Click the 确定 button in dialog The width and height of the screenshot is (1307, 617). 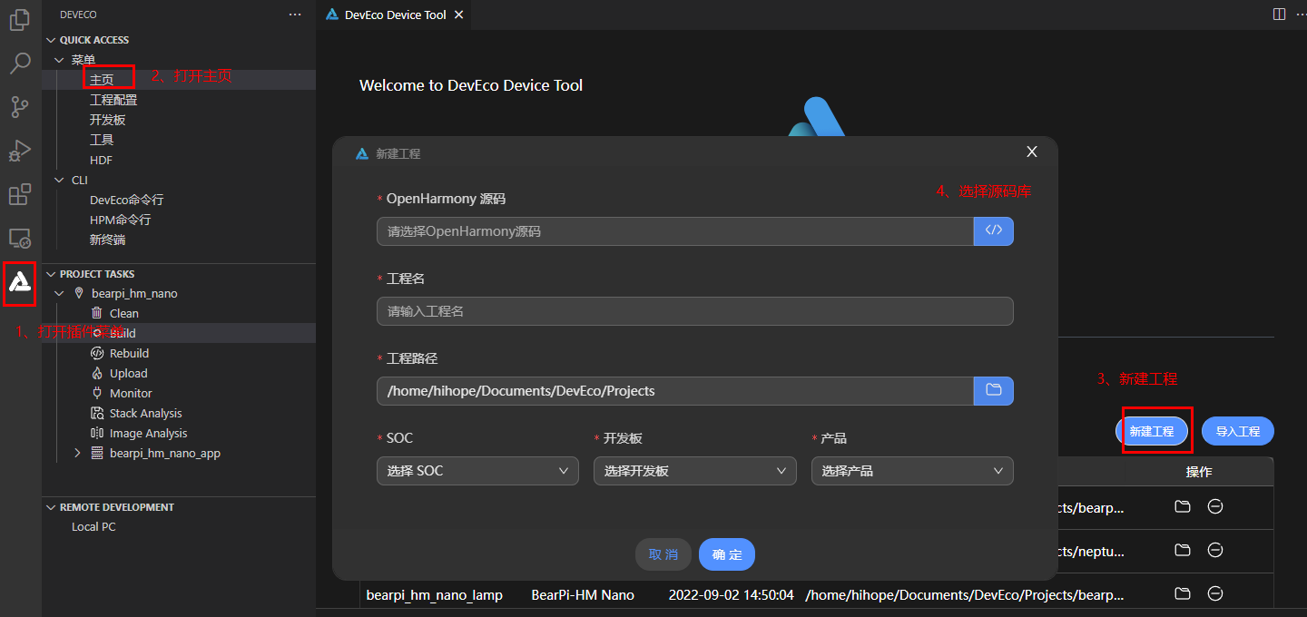727,554
